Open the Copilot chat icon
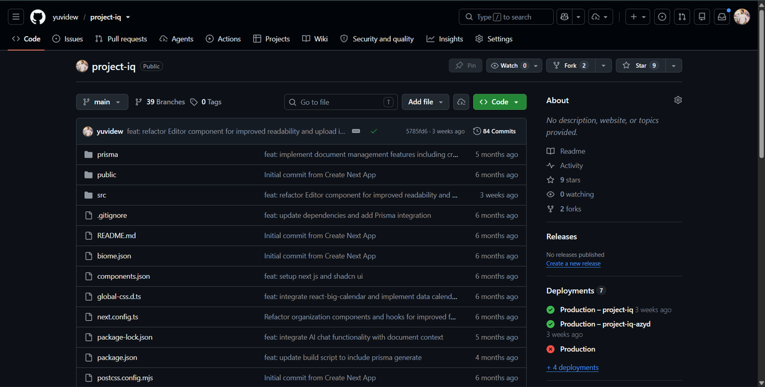 pos(564,17)
